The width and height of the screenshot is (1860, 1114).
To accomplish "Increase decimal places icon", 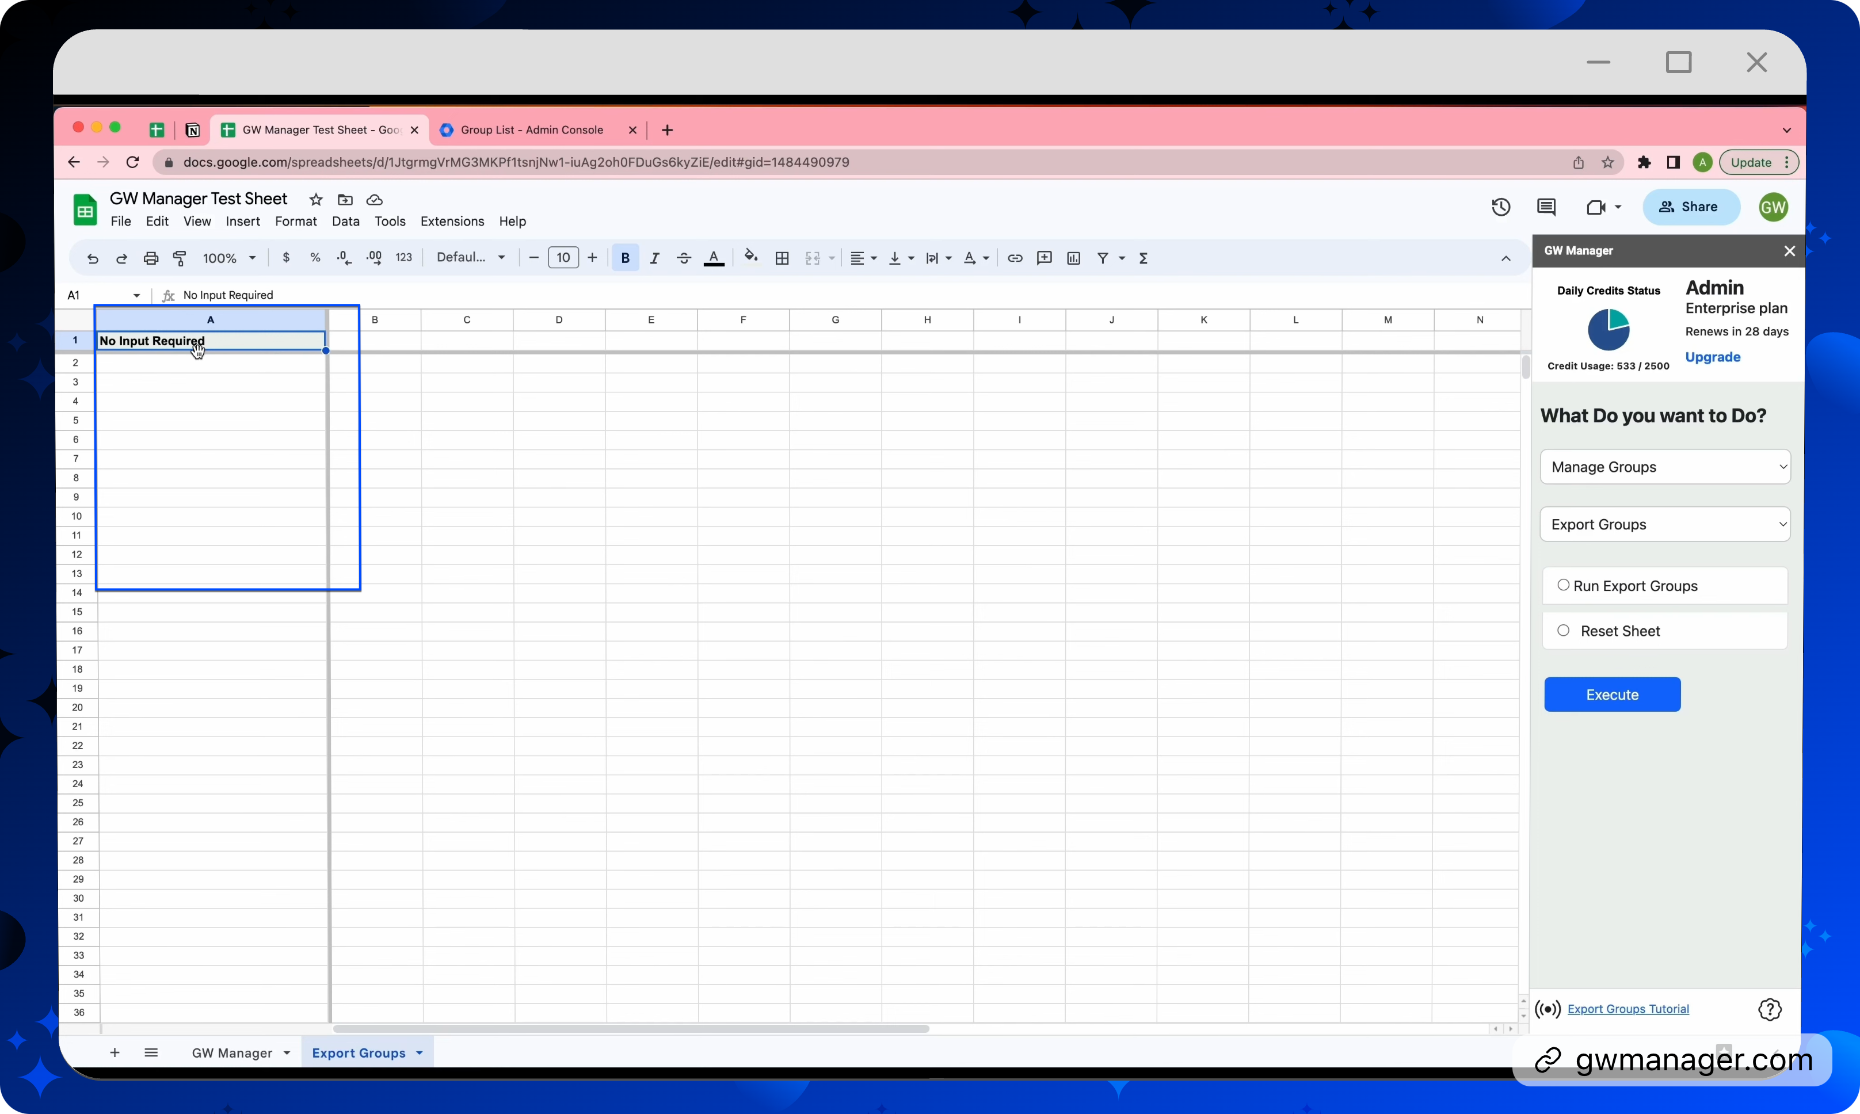I will [374, 257].
